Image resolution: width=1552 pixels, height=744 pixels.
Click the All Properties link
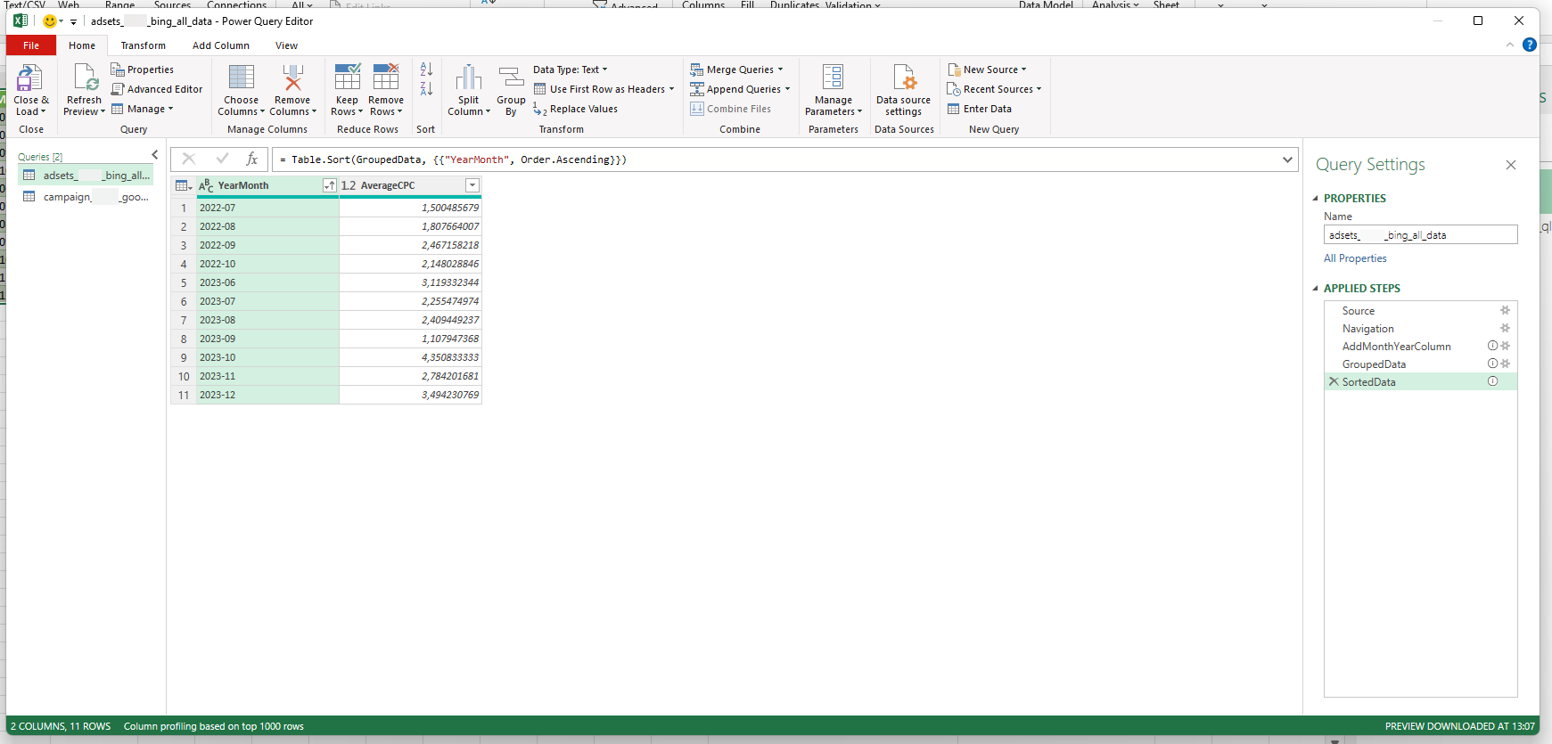tap(1354, 258)
